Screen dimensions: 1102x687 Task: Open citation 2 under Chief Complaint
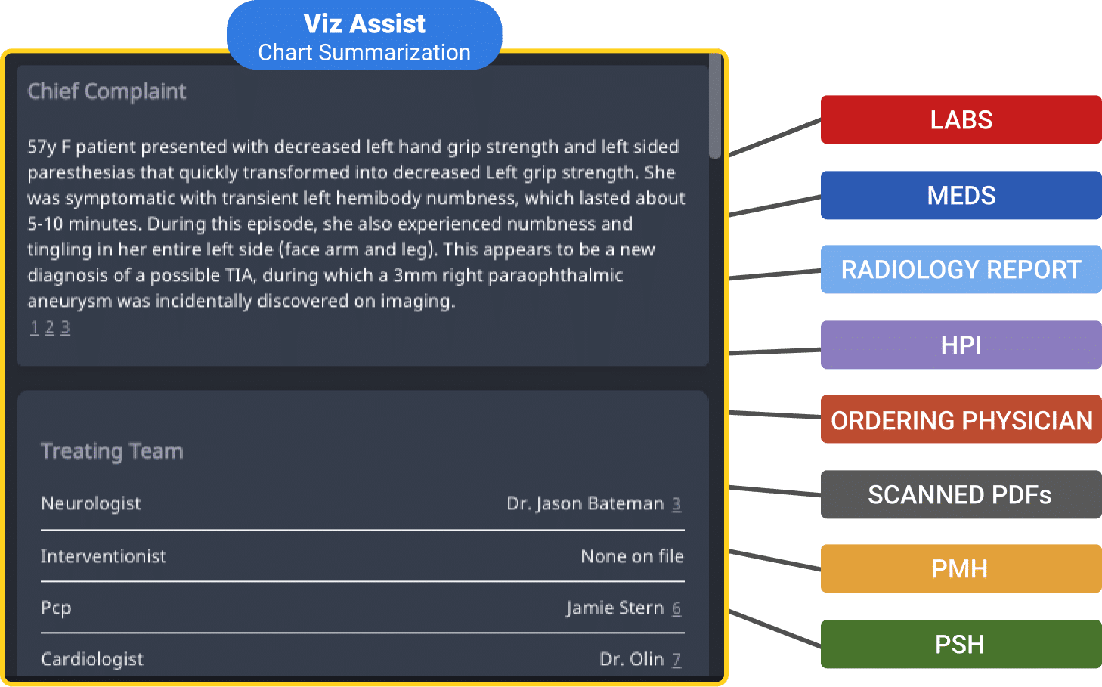coord(50,328)
